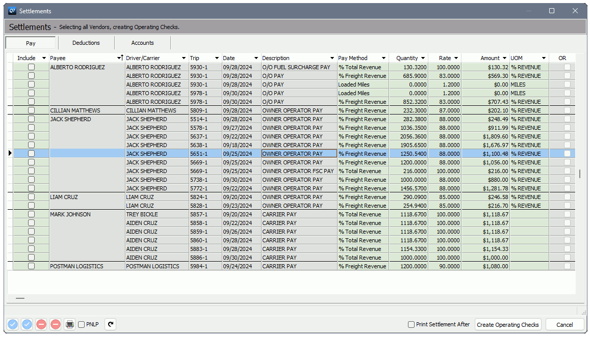Click the first red minus deselect icon

[41, 324]
